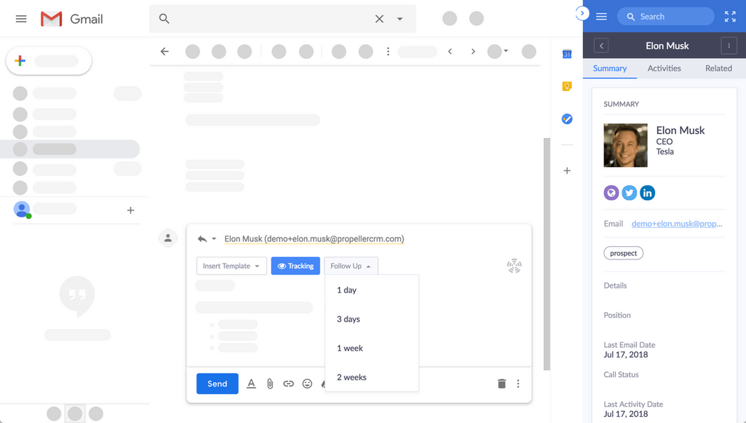Viewport: 746px width, 423px height.
Task: Expand the CRM panel to fullscreen
Action: pos(729,15)
